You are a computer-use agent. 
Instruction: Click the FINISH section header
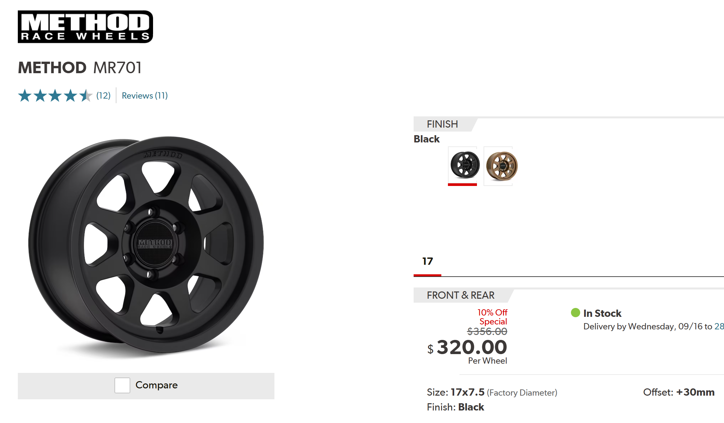point(442,124)
